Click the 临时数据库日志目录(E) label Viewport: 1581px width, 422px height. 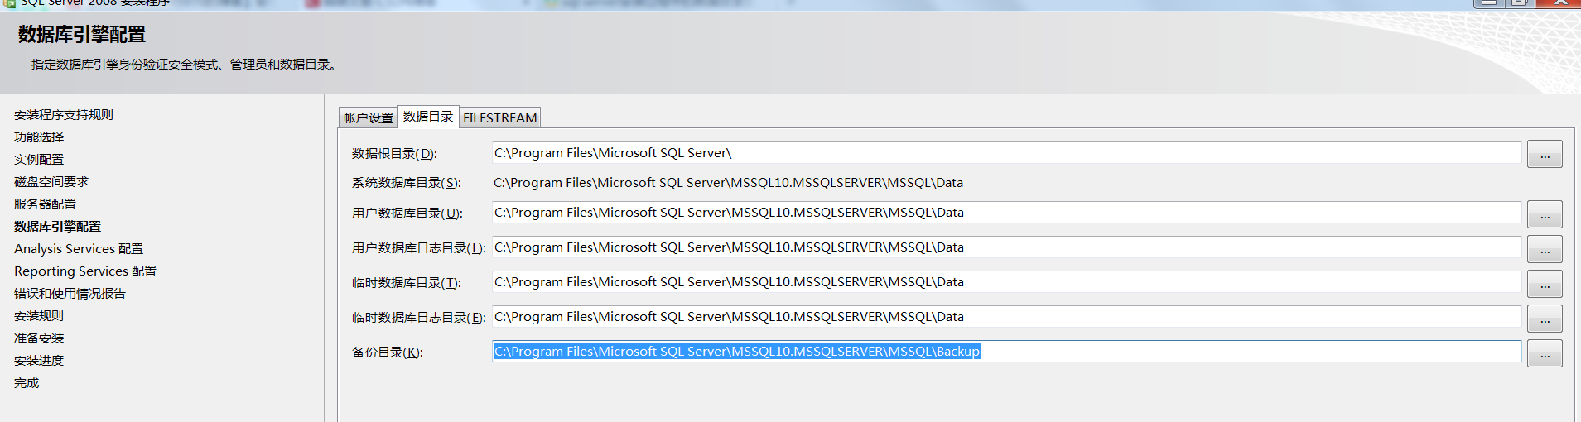click(419, 318)
